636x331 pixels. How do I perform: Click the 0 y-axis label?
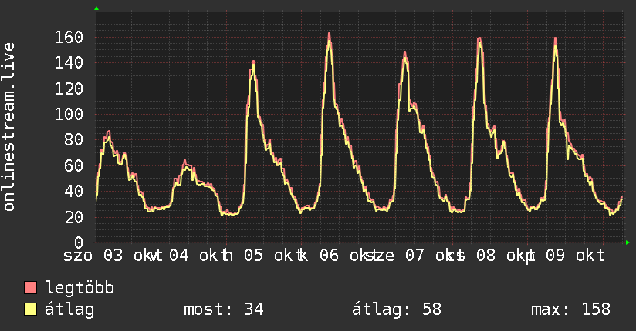point(79,242)
